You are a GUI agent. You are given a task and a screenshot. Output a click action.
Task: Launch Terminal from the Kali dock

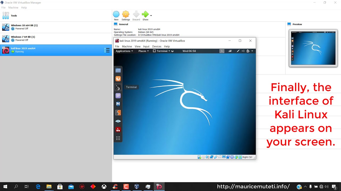(118, 87)
